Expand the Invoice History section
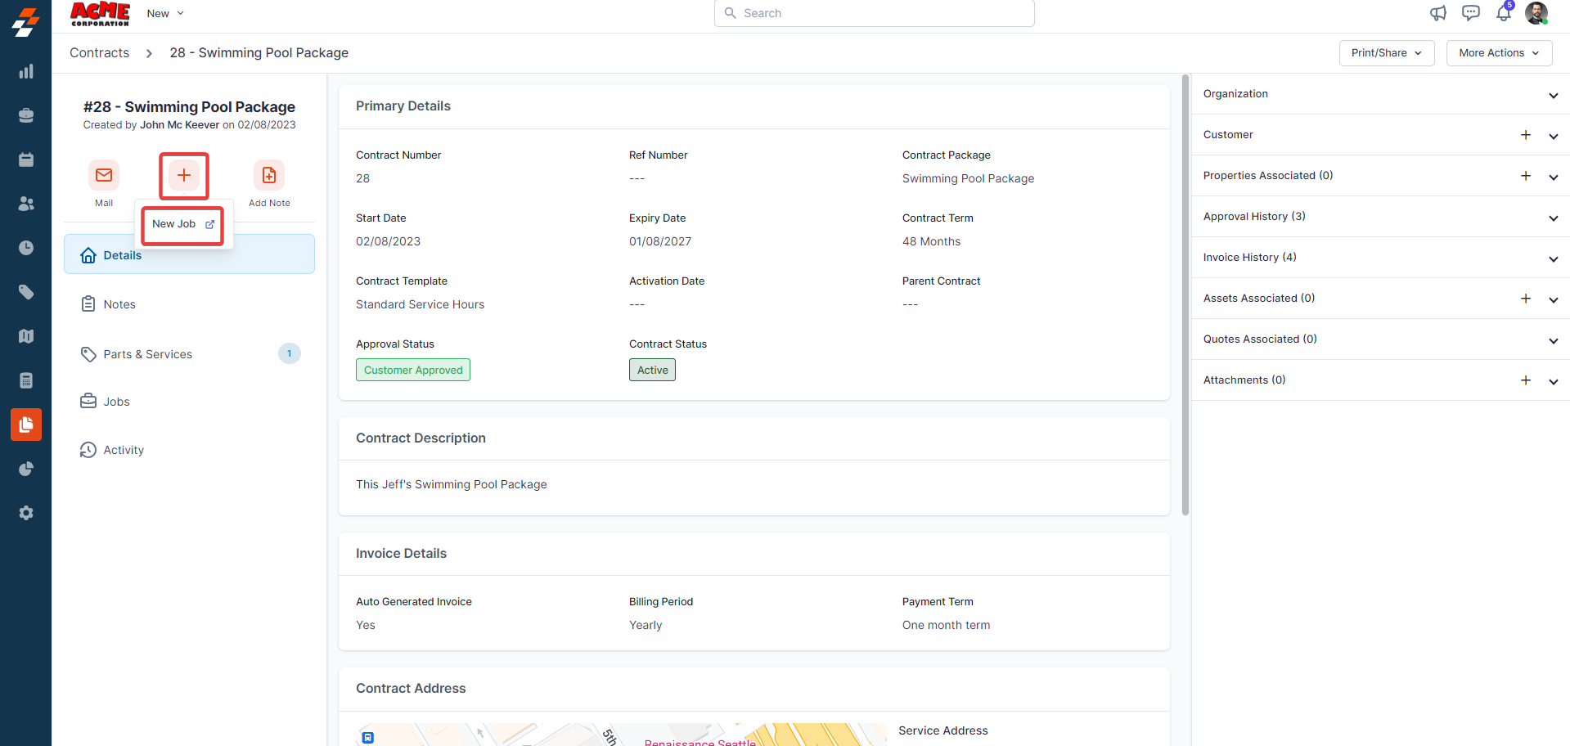Viewport: 1570px width, 746px height. 1553,258
